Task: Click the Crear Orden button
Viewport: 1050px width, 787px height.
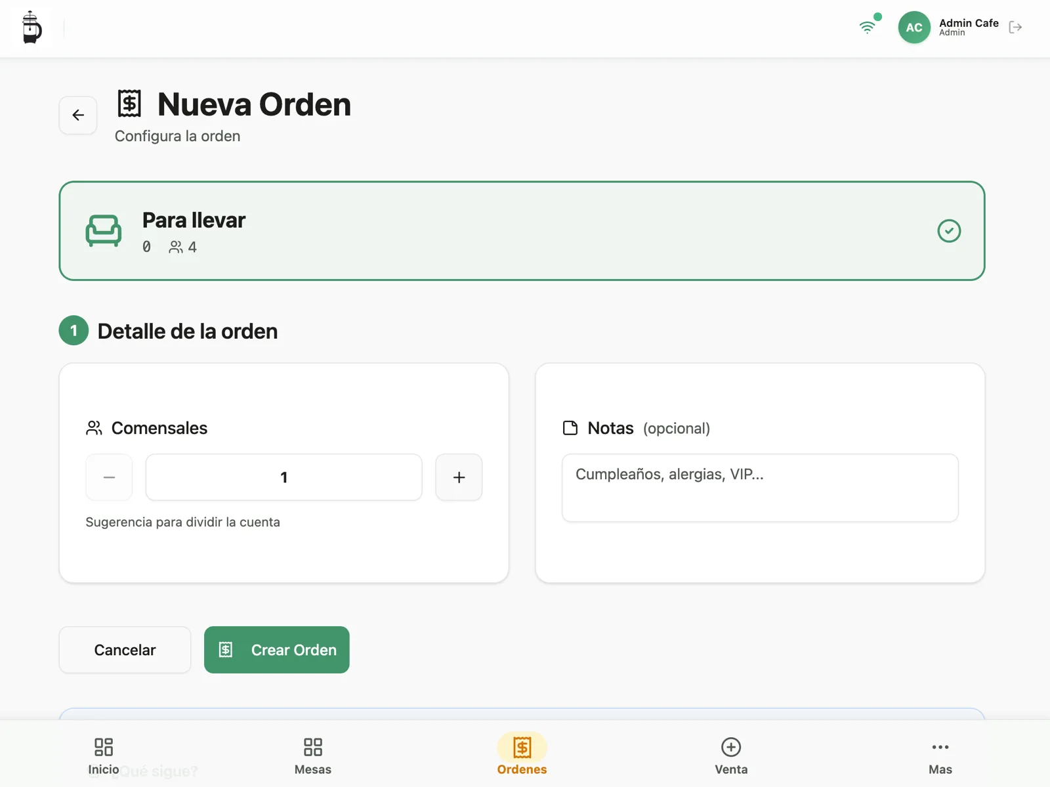Action: [x=276, y=650]
